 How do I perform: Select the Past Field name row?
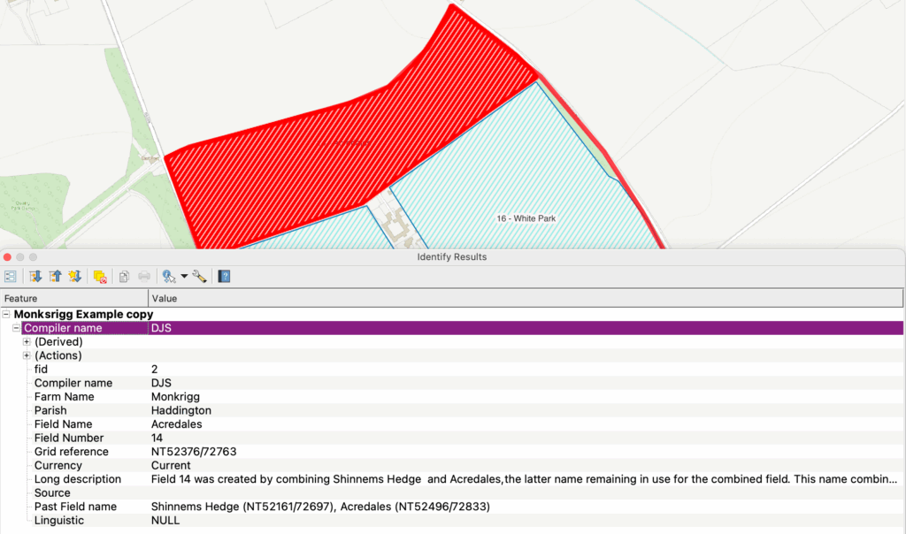75,507
